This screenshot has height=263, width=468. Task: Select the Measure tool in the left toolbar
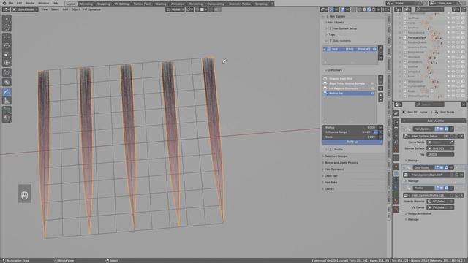click(x=7, y=101)
